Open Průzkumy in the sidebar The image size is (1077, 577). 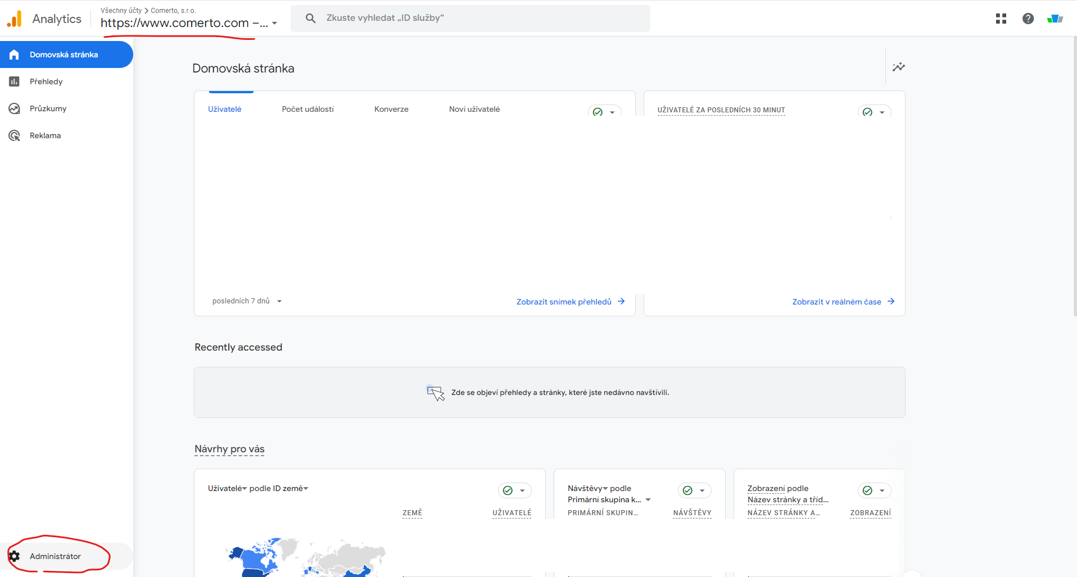48,108
